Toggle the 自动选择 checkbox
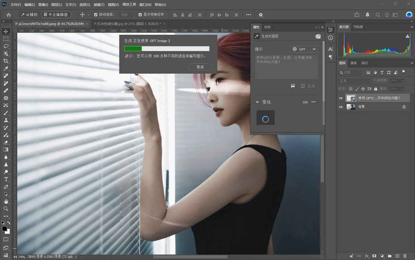Screen dimensions: 415x260 96,15
